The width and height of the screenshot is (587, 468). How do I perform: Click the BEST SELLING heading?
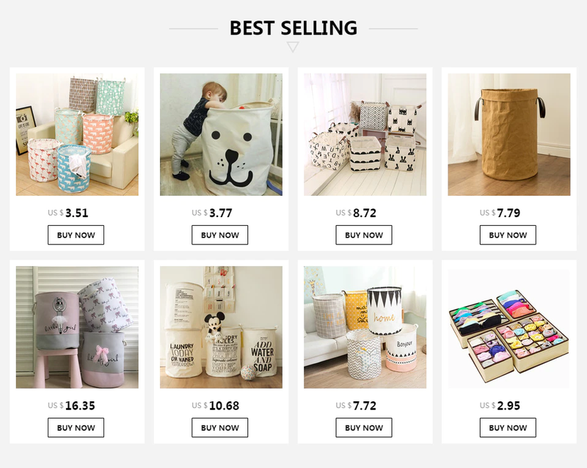click(x=293, y=28)
